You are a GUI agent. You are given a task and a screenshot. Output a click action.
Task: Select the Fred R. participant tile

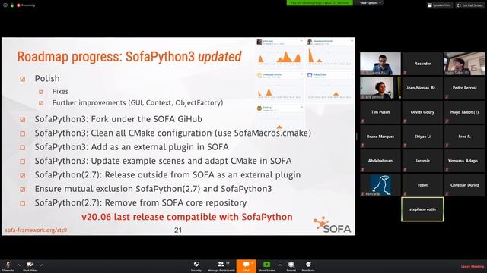pos(464,136)
